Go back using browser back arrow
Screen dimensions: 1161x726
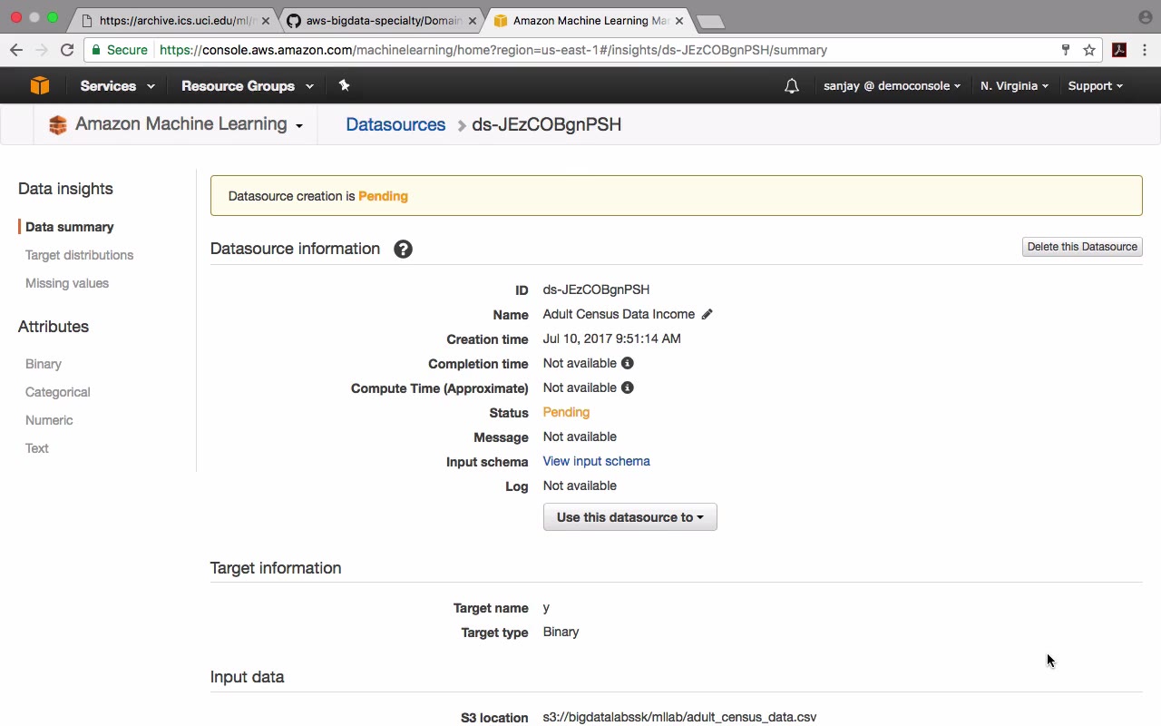click(x=16, y=50)
